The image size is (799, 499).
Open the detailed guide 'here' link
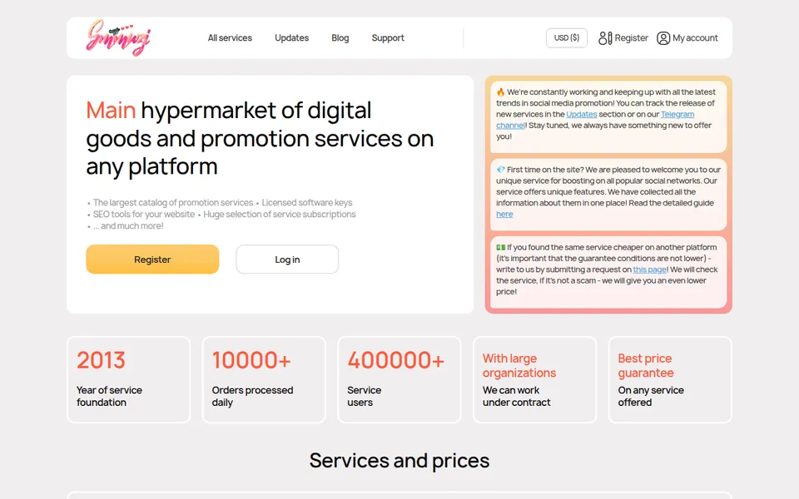[x=504, y=214]
